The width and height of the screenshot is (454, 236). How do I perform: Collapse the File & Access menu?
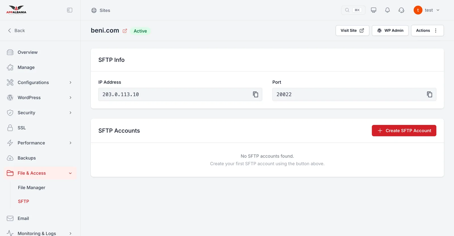(x=40, y=173)
